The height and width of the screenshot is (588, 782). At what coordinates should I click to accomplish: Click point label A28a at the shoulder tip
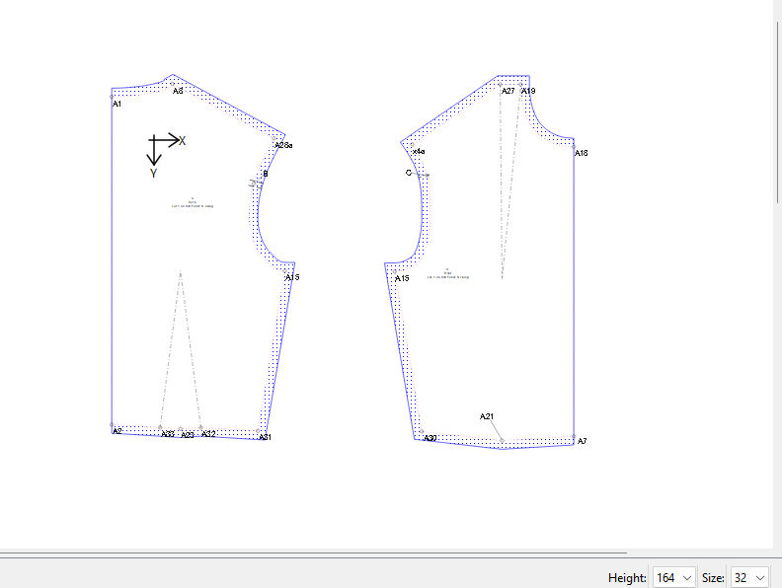point(283,145)
